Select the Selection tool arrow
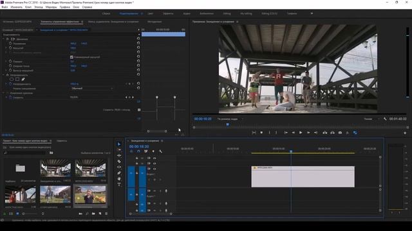The image size is (412, 231). pos(119,144)
